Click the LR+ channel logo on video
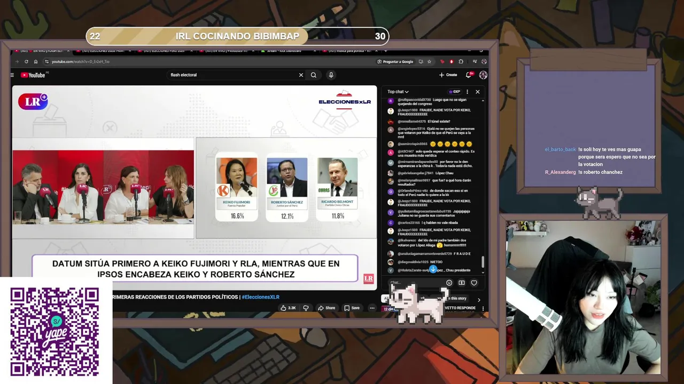The height and width of the screenshot is (384, 684). 33,101
